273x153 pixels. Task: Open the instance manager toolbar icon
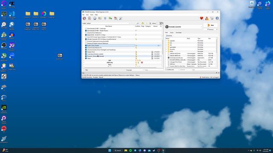(84, 18)
